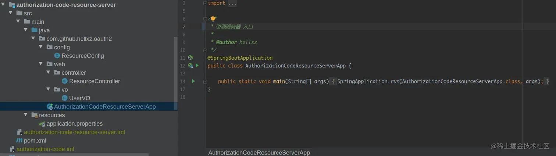This screenshot has height=156, width=556.
Task: Click the AuthorizationCodeResourceServerApp breadcrumb
Action: click(259, 152)
